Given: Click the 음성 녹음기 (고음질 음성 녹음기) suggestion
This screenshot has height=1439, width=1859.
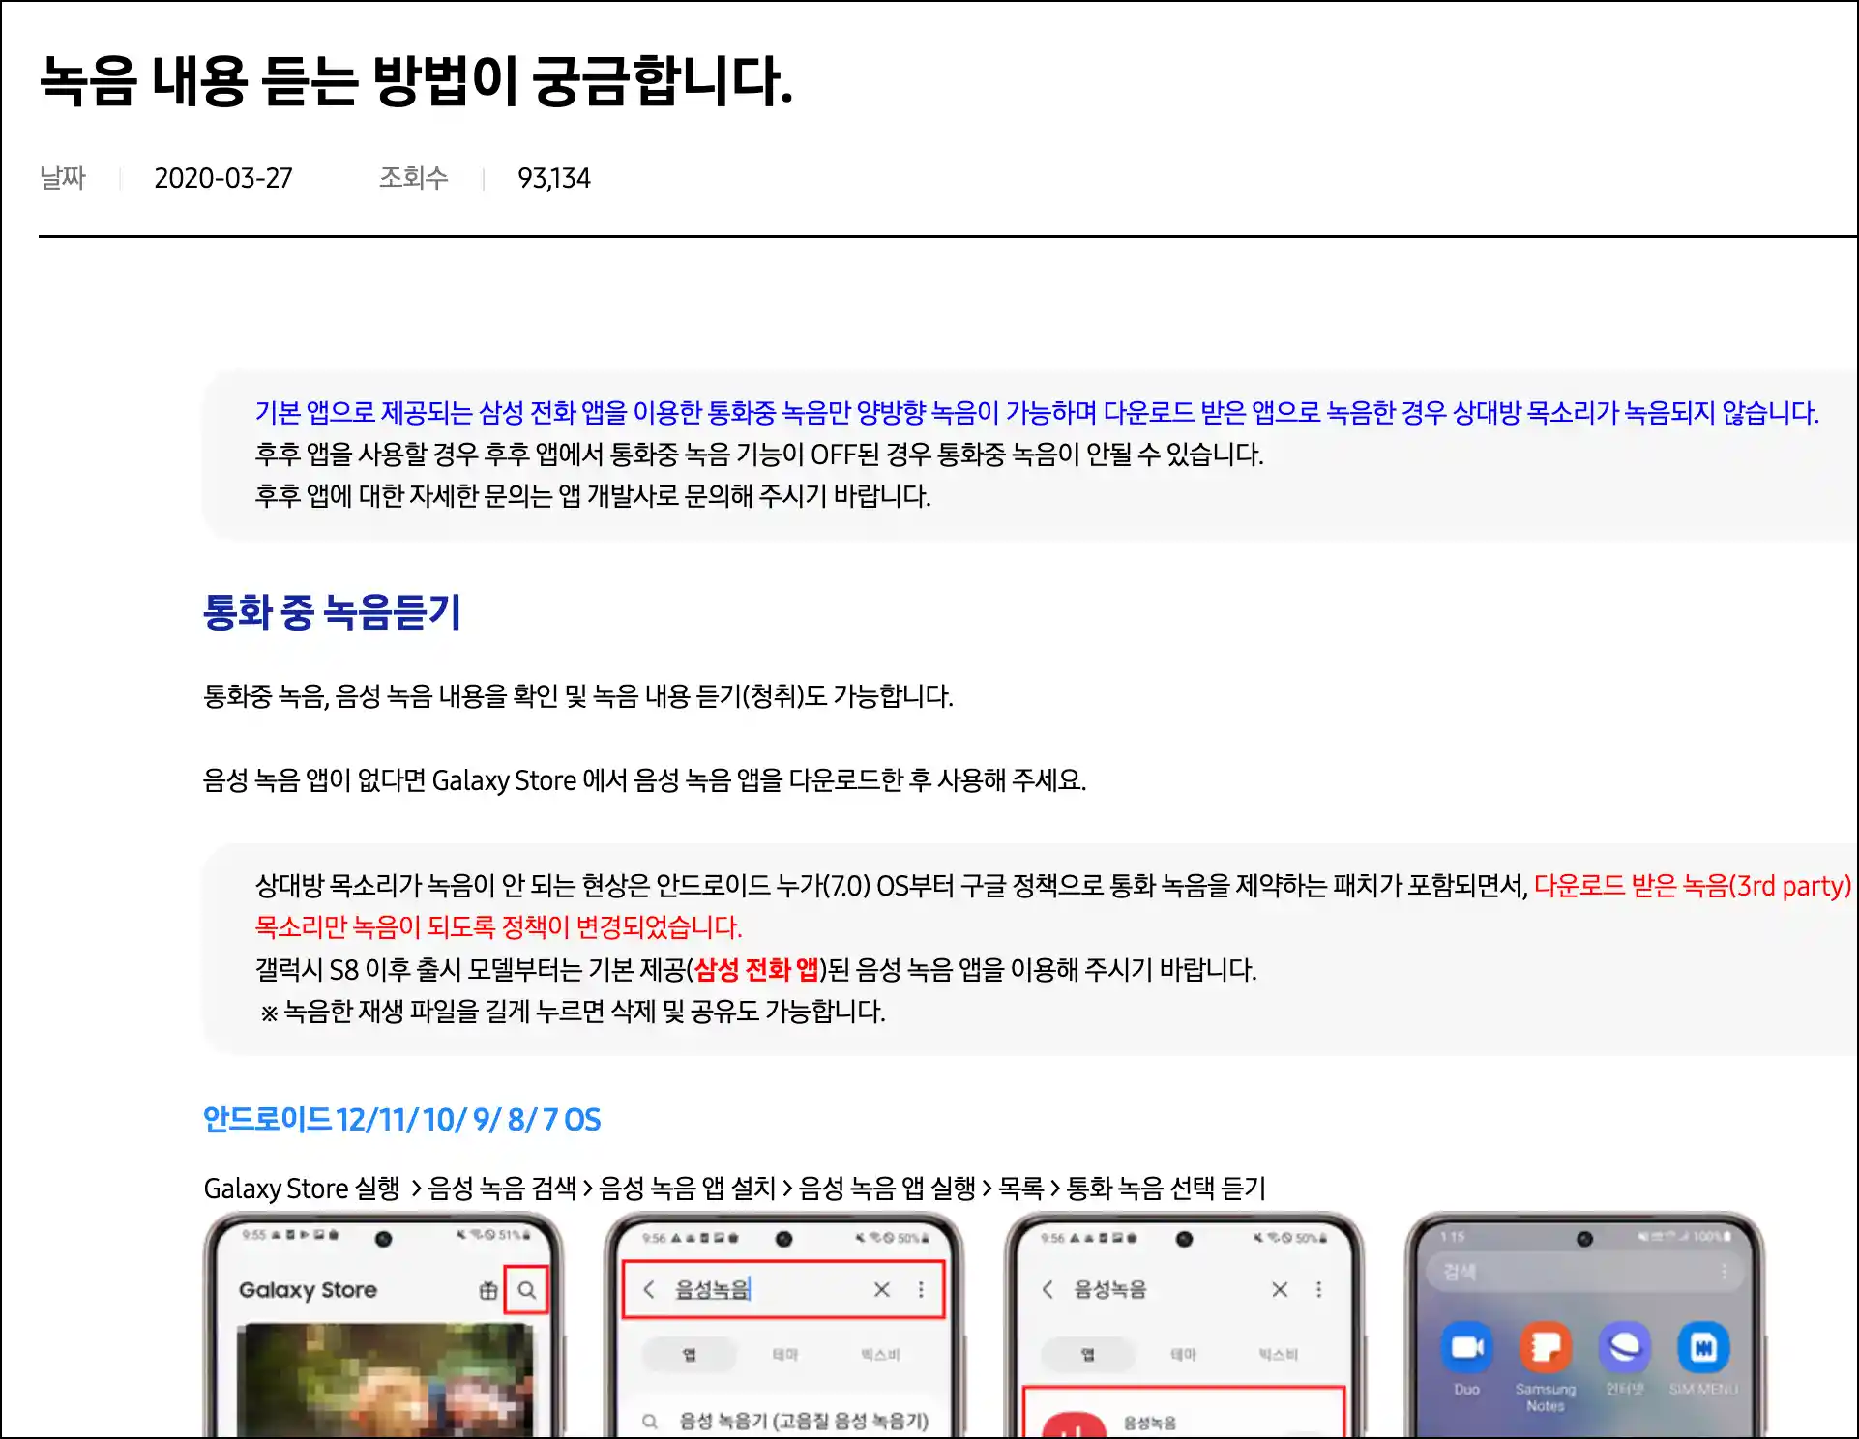Looking at the screenshot, I should (803, 1421).
